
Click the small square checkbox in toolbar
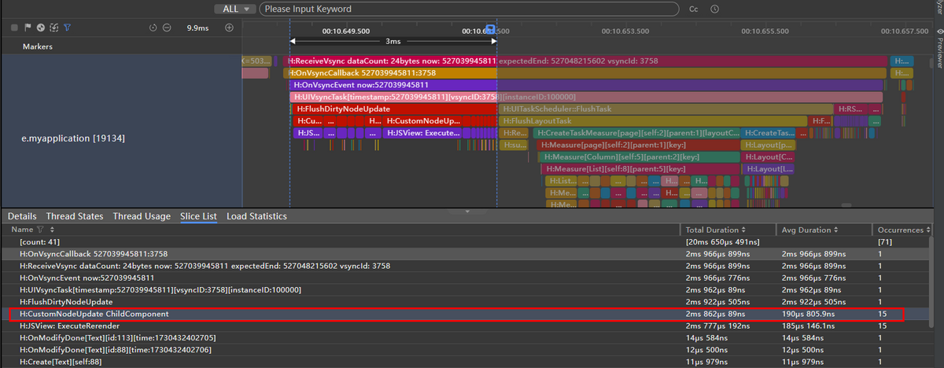pos(14,28)
